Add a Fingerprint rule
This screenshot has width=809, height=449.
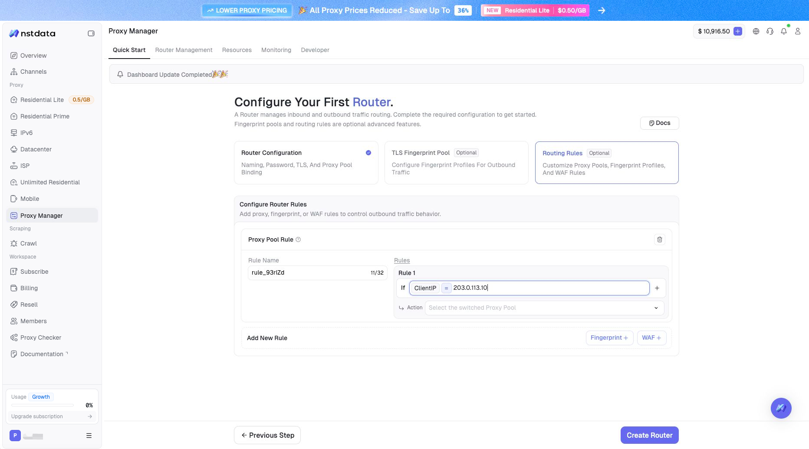[x=609, y=338]
